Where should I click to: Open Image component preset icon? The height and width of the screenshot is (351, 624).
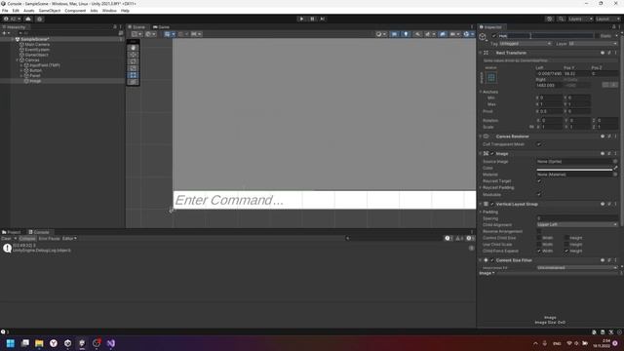point(608,154)
